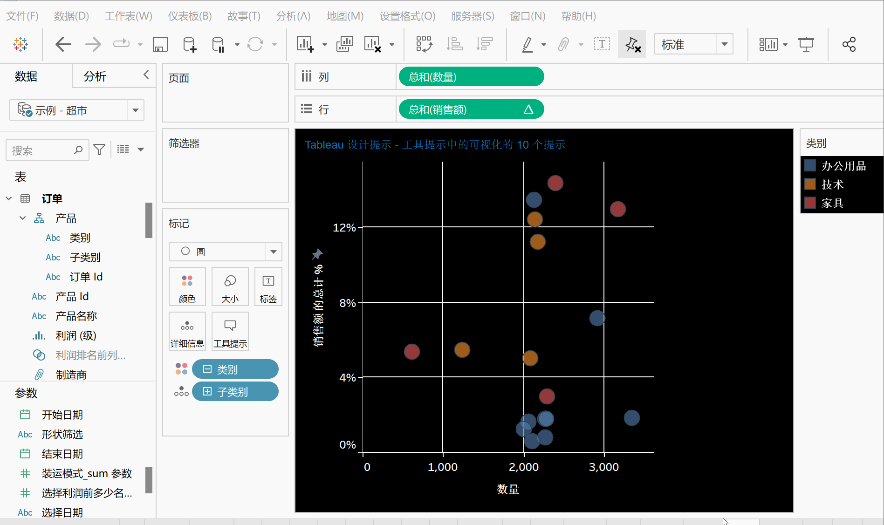Viewport: 884px width, 525px height.
Task: Click the share workbook icon
Action: click(x=849, y=45)
